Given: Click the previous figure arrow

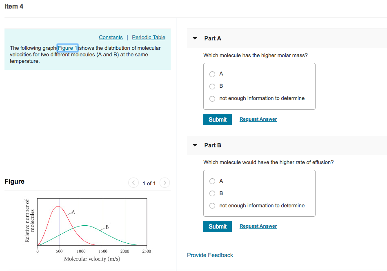Looking at the screenshot, I should [133, 183].
